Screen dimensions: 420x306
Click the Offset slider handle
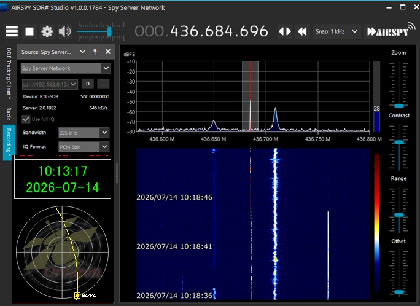click(x=399, y=292)
